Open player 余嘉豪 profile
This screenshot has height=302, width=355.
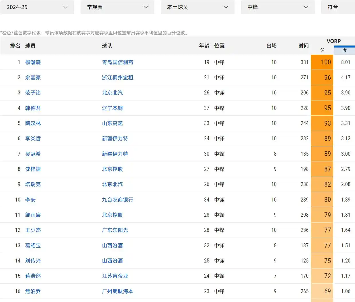point(33,78)
